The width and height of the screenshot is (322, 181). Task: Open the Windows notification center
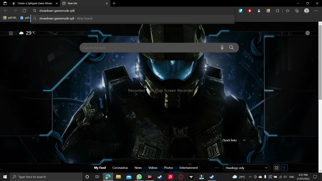coord(315,177)
